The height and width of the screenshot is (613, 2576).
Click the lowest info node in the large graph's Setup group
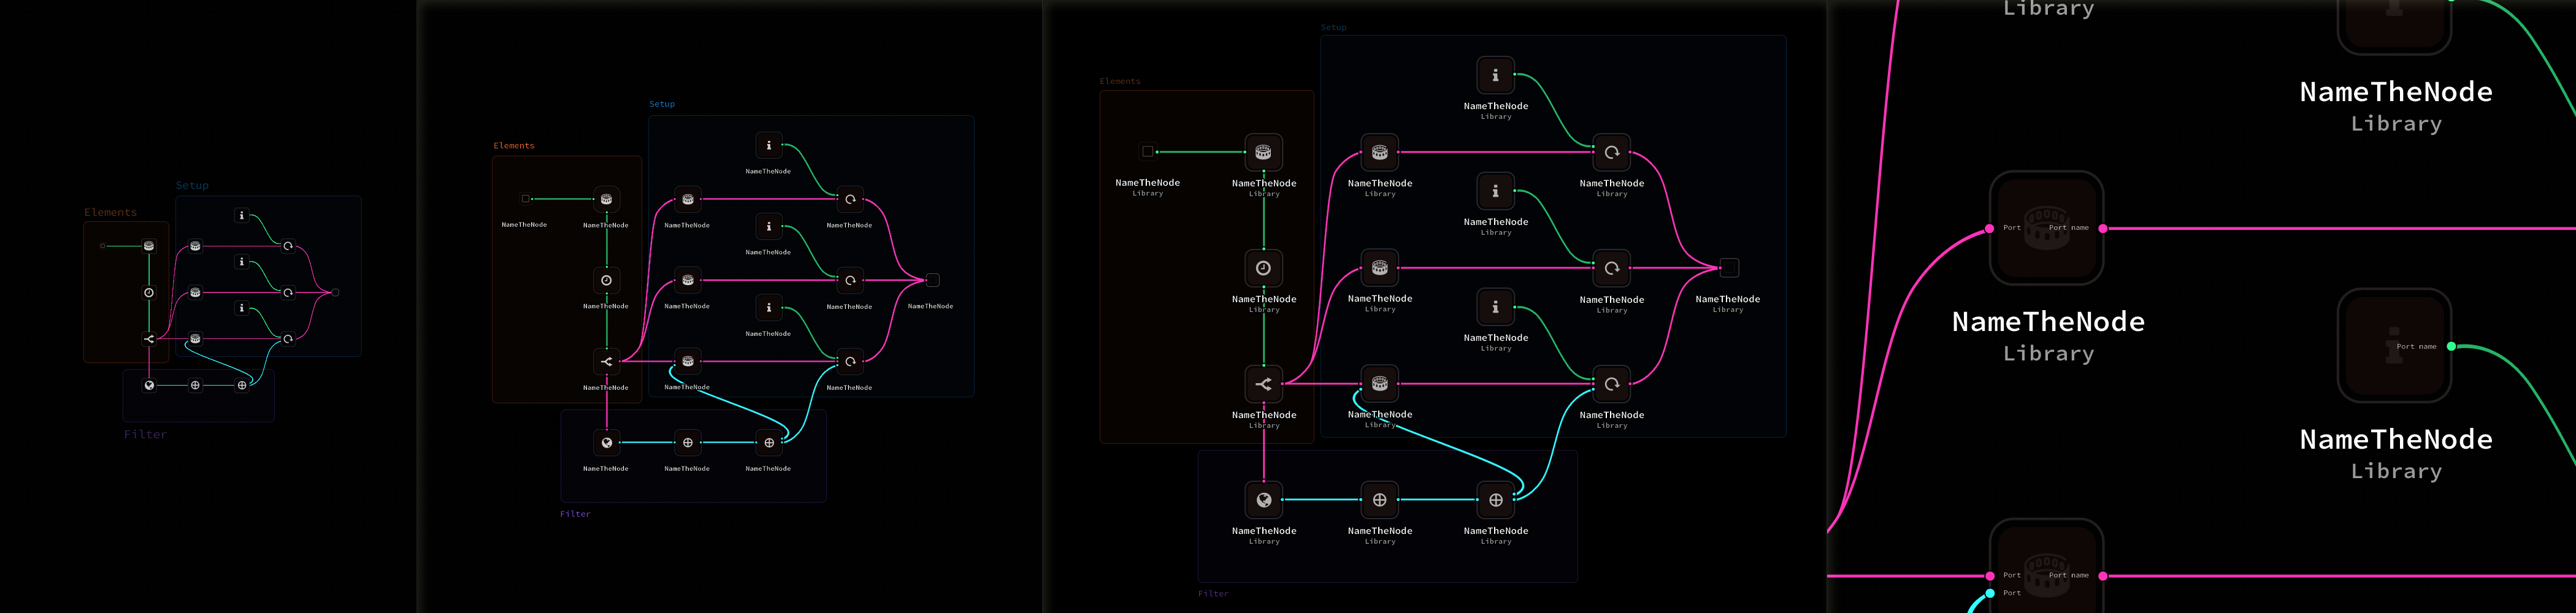coord(1495,307)
